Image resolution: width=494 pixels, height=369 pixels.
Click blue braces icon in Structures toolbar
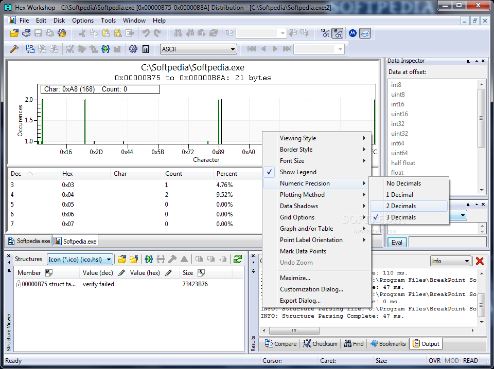[x=148, y=259]
